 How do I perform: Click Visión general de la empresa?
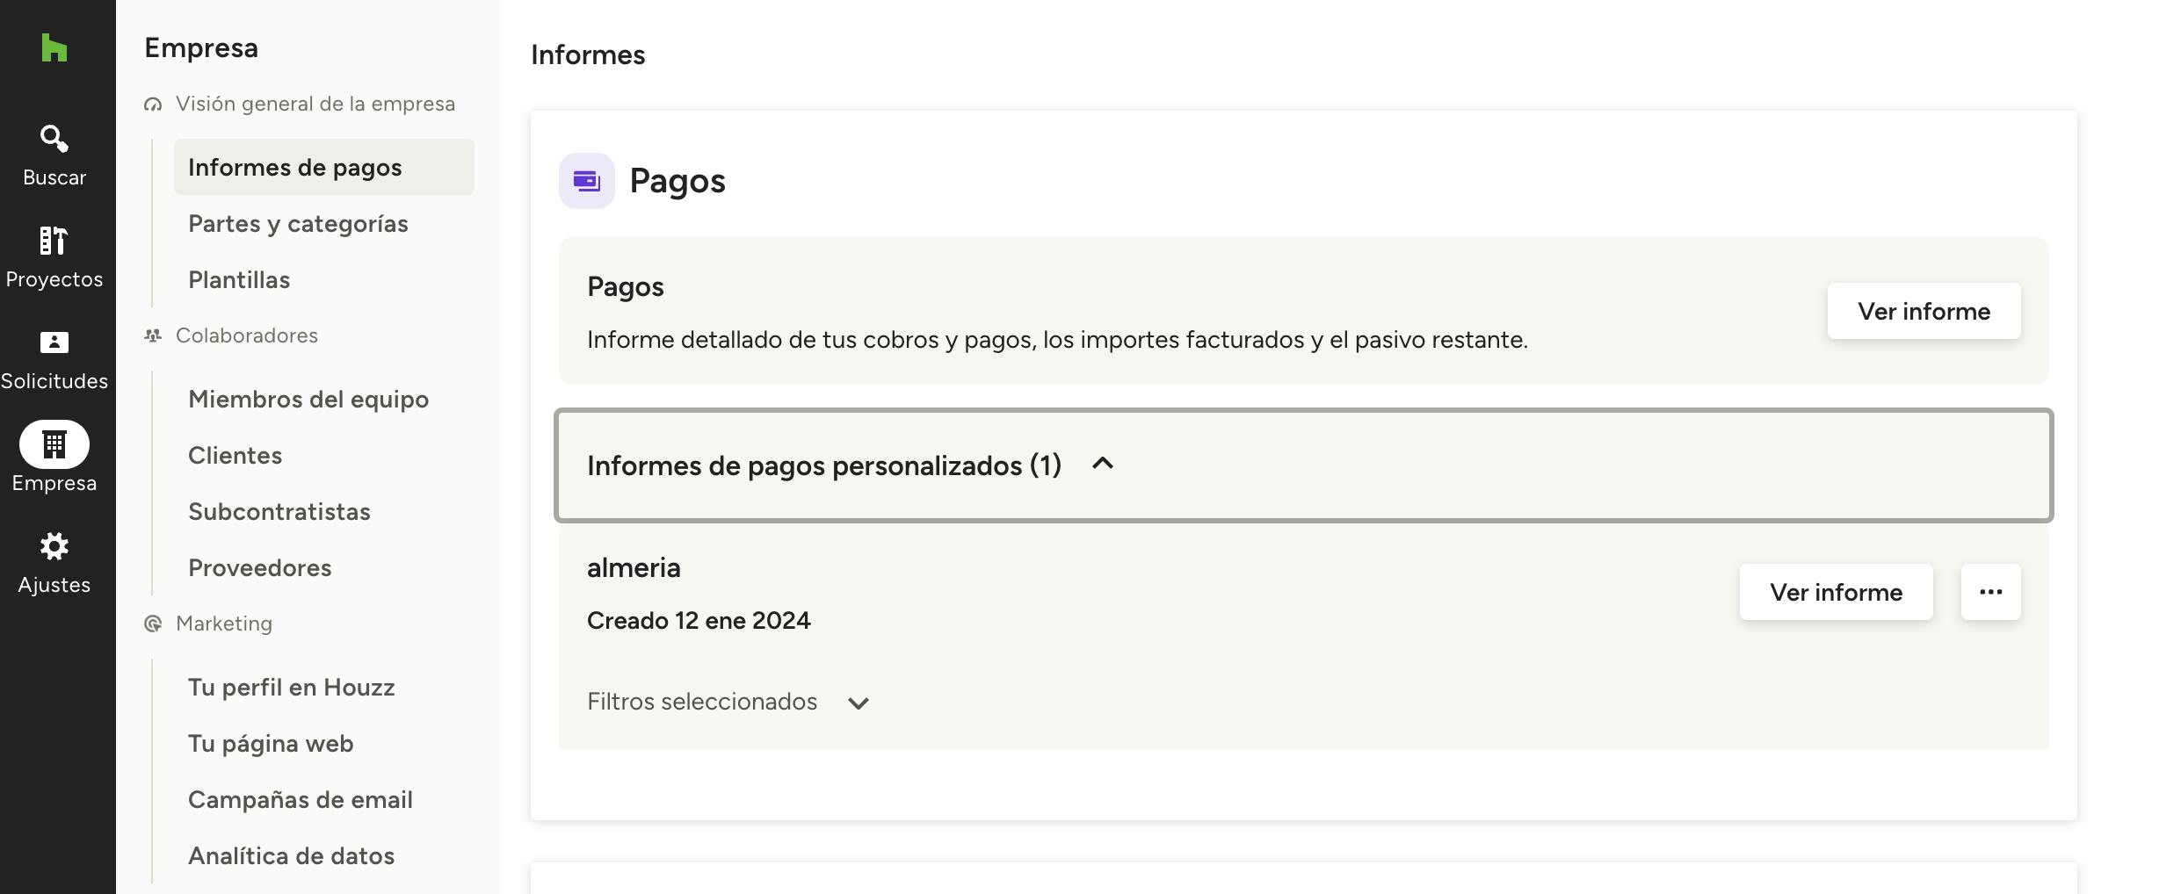[315, 104]
